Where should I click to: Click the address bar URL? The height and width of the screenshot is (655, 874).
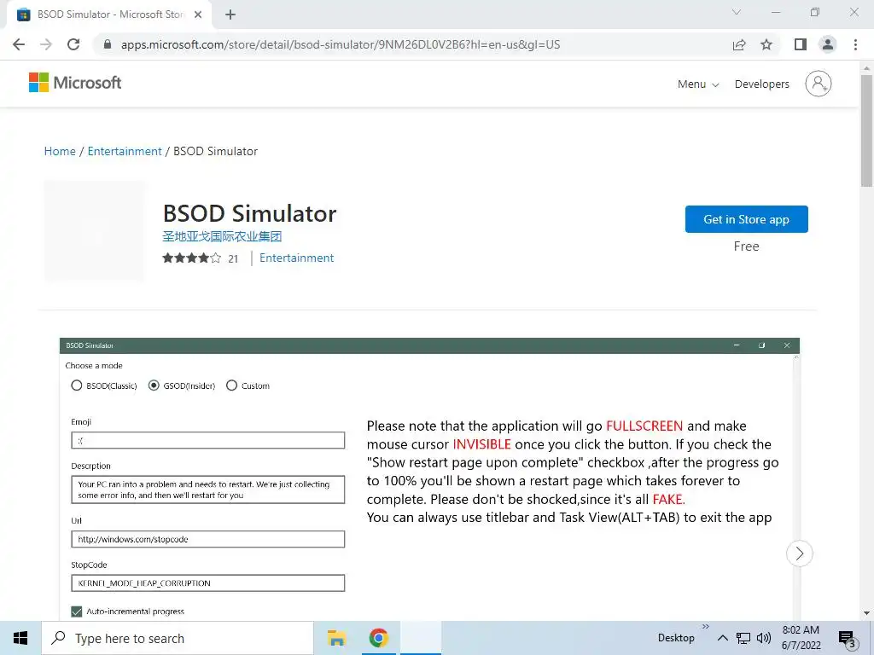(x=341, y=44)
